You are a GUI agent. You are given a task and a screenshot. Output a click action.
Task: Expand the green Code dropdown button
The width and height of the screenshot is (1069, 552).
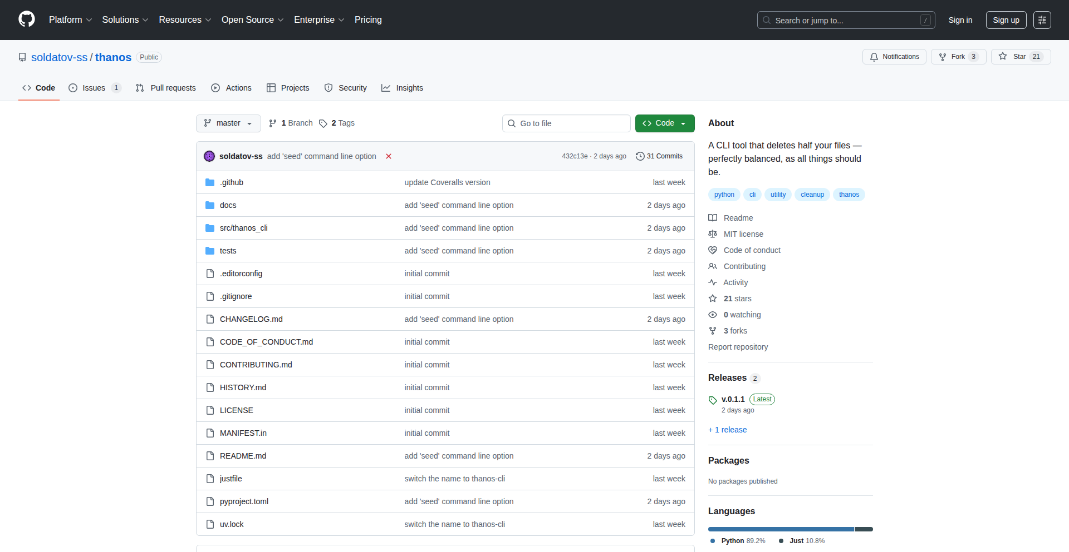pyautogui.click(x=664, y=123)
